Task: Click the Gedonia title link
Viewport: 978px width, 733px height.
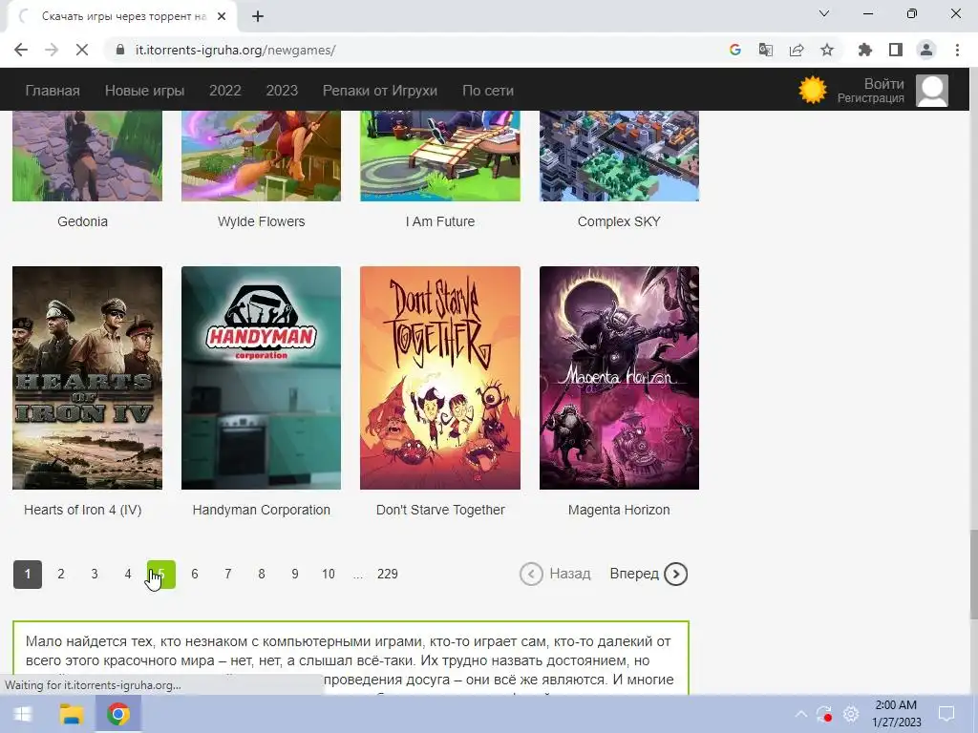Action: click(x=82, y=221)
